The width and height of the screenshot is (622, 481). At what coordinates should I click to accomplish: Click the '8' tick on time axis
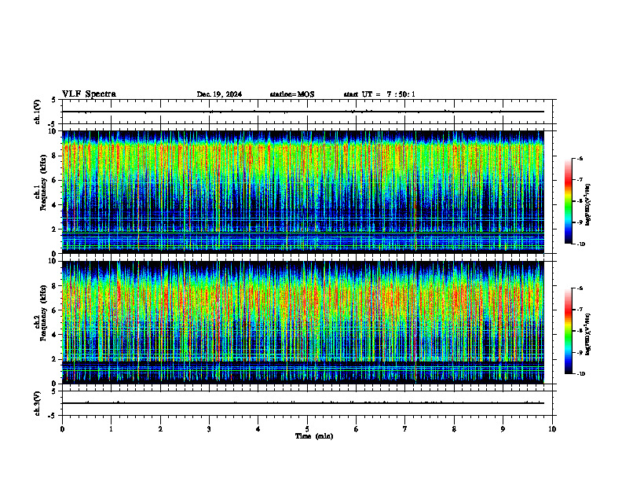pos(454,429)
